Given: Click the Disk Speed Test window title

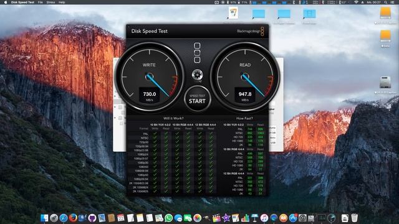Looking at the screenshot, I should click(x=150, y=31).
